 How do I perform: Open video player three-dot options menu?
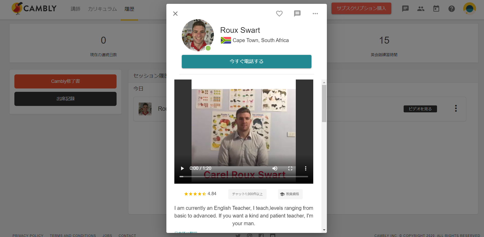[x=305, y=169]
